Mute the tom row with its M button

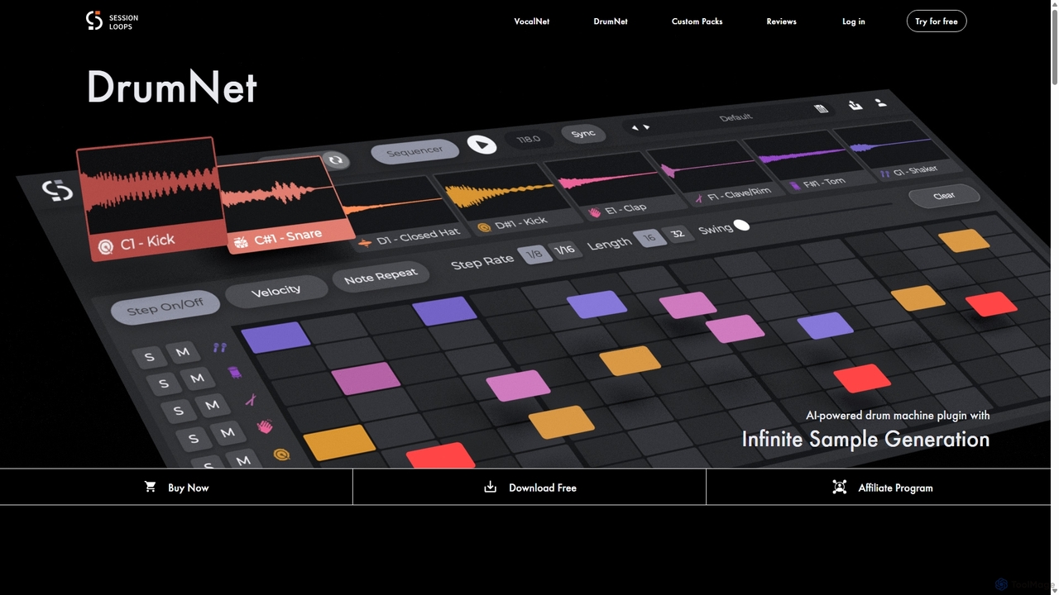point(197,378)
